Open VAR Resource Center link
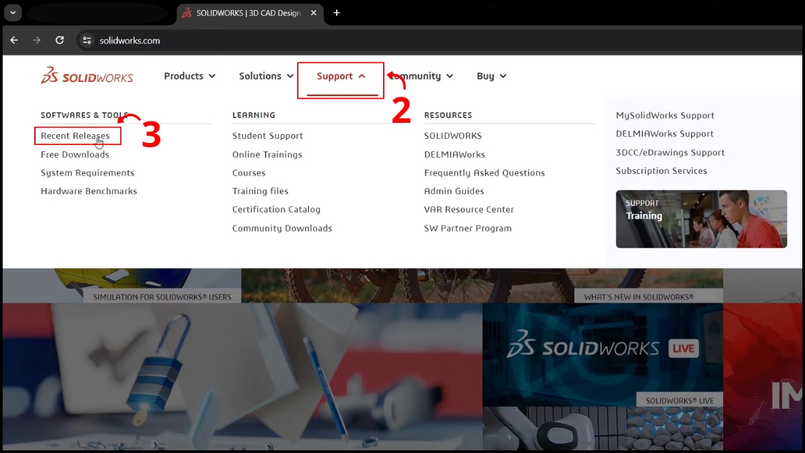Screen dimensions: 805x453 pyautogui.click(x=469, y=209)
